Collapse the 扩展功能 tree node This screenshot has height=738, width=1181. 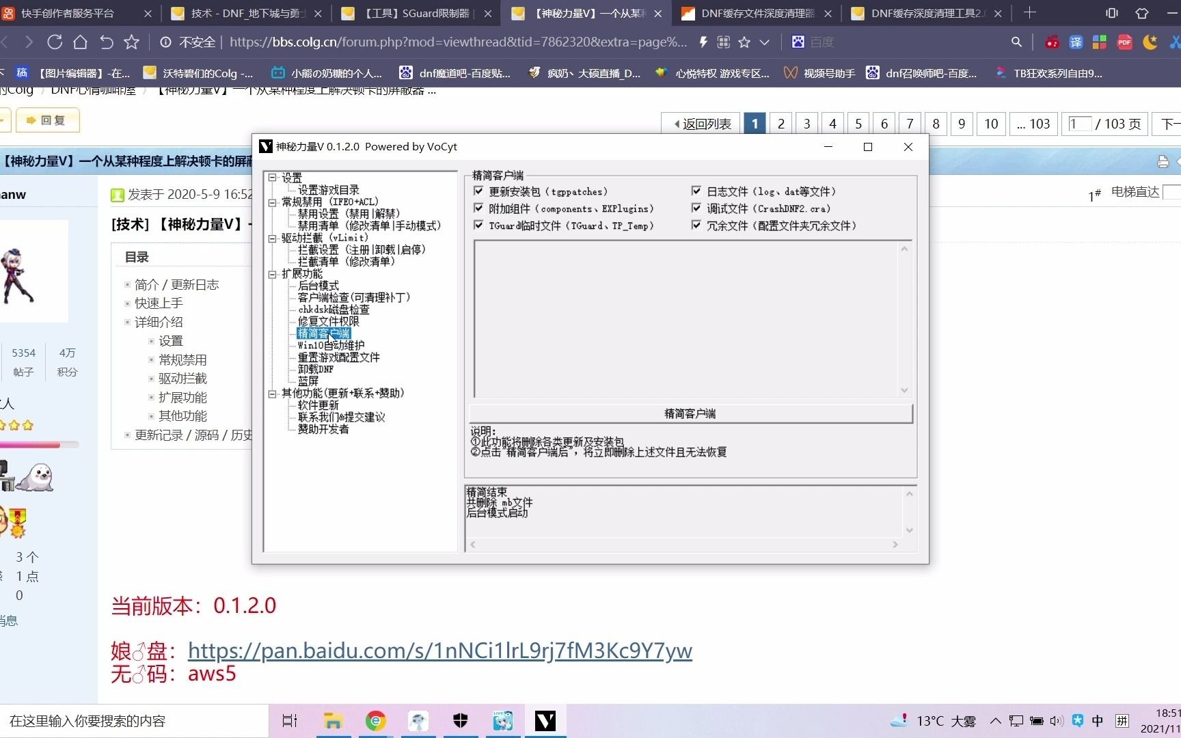273,274
